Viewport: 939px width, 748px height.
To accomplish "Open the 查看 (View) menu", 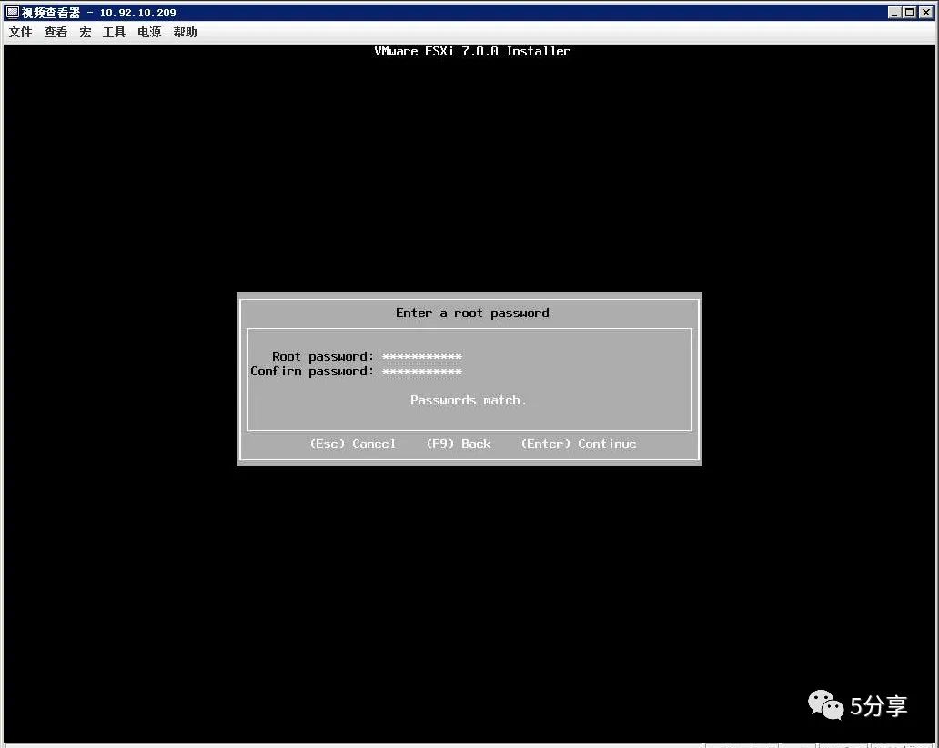I will click(x=56, y=32).
